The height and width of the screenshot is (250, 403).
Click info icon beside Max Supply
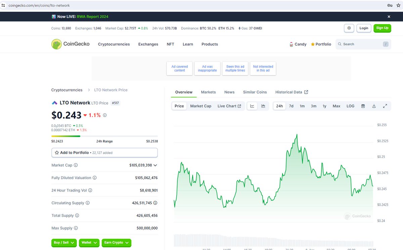click(x=76, y=228)
